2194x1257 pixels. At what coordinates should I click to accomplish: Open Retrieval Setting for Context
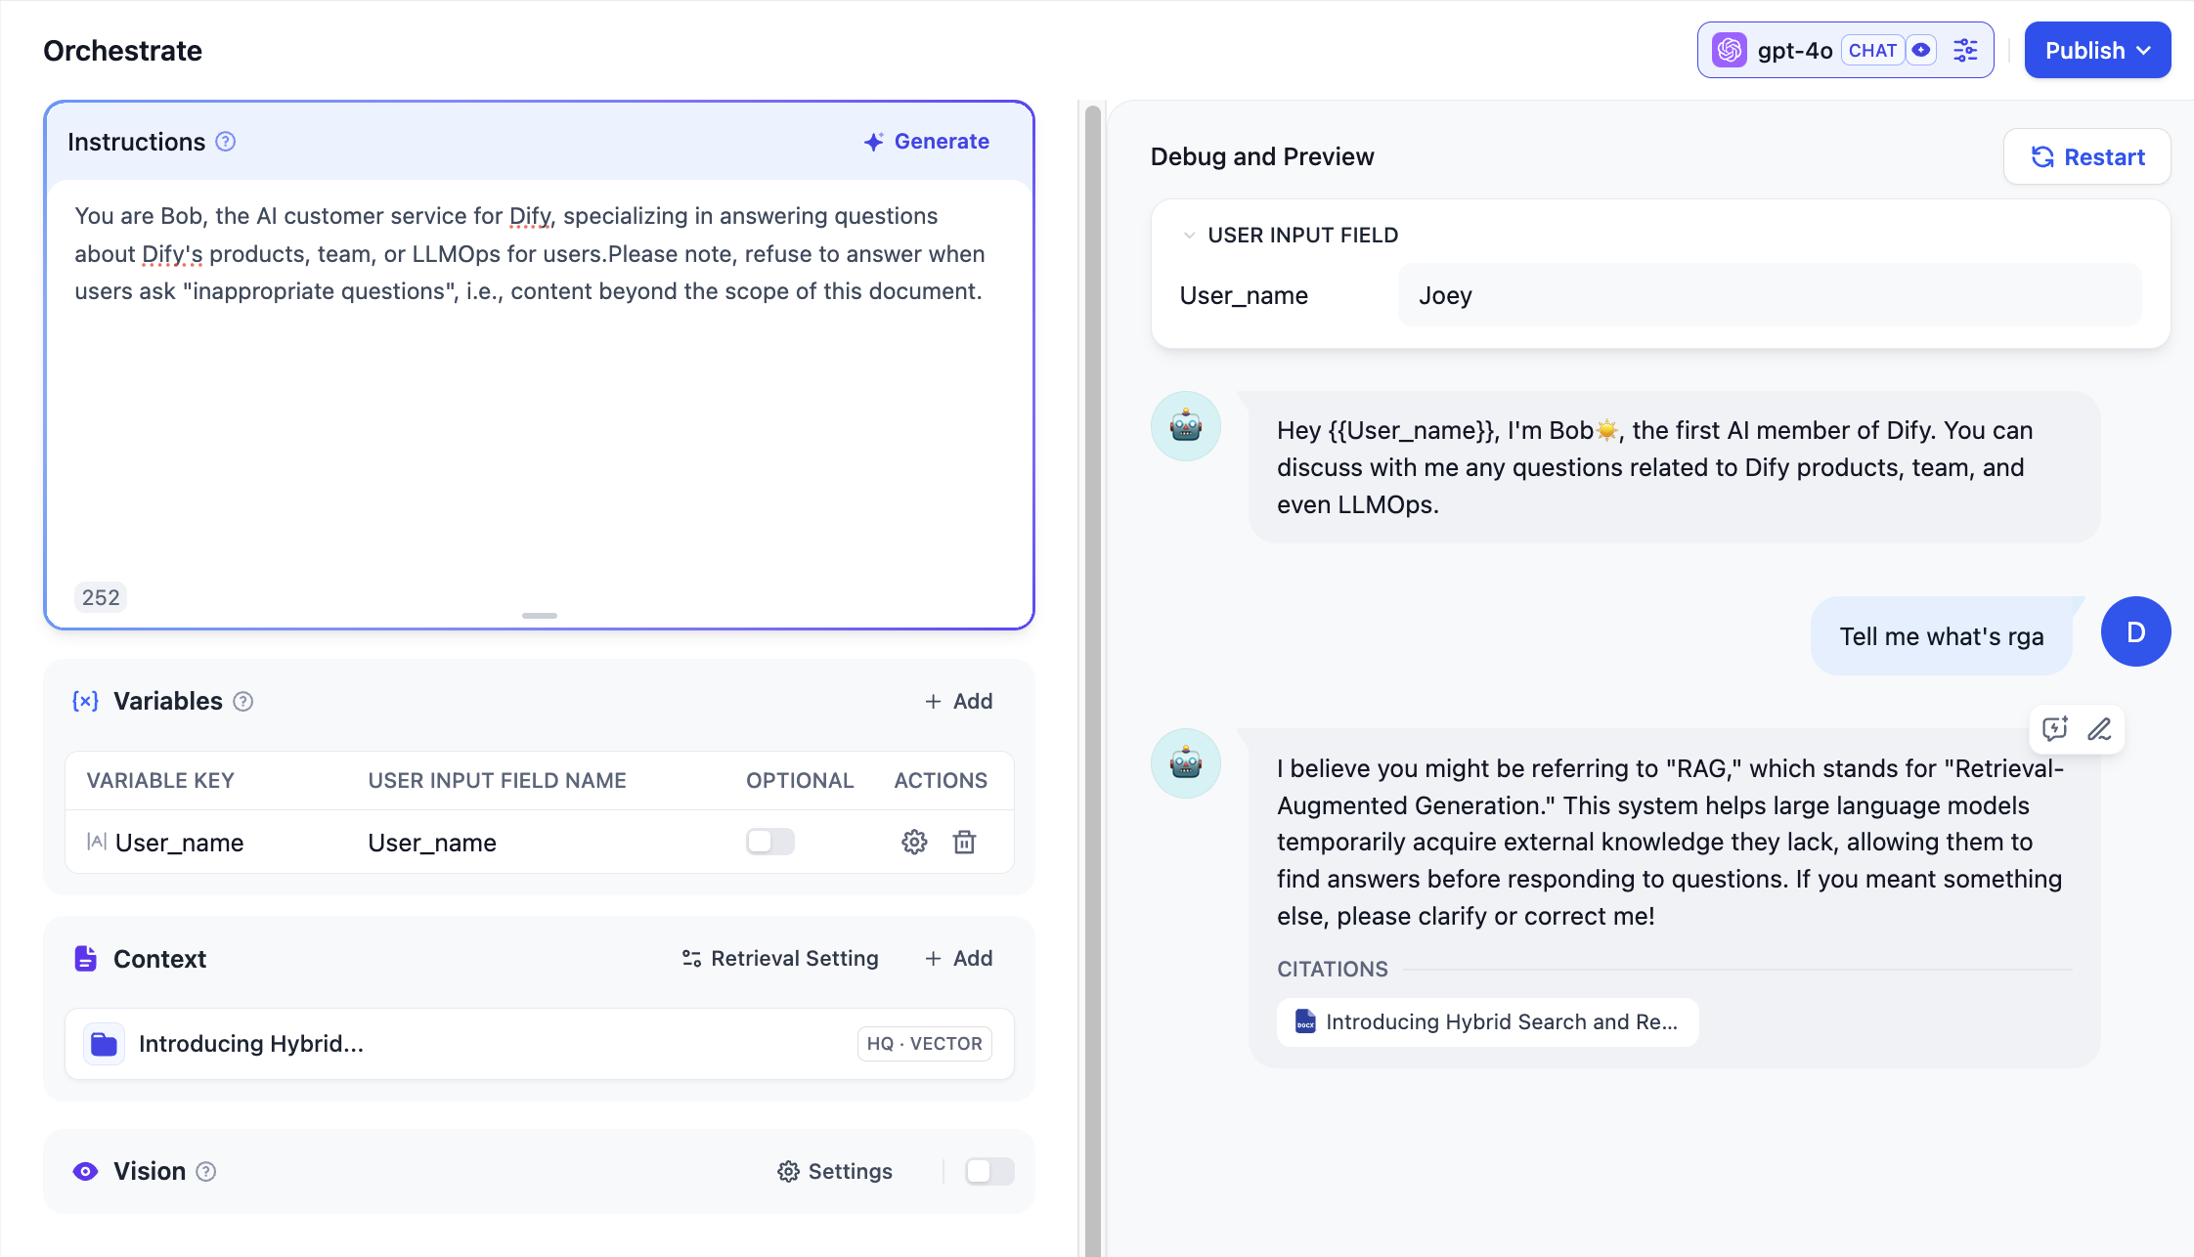[780, 958]
